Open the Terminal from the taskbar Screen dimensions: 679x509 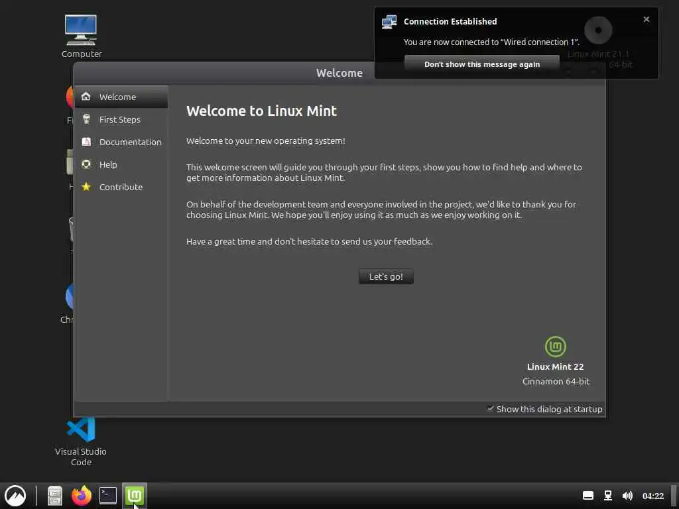[x=108, y=496]
